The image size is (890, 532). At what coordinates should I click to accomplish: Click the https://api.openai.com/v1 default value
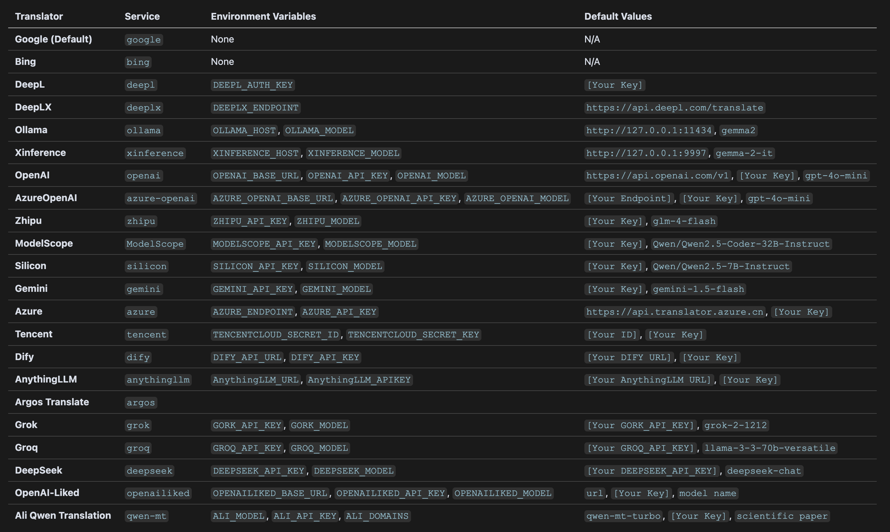657,176
